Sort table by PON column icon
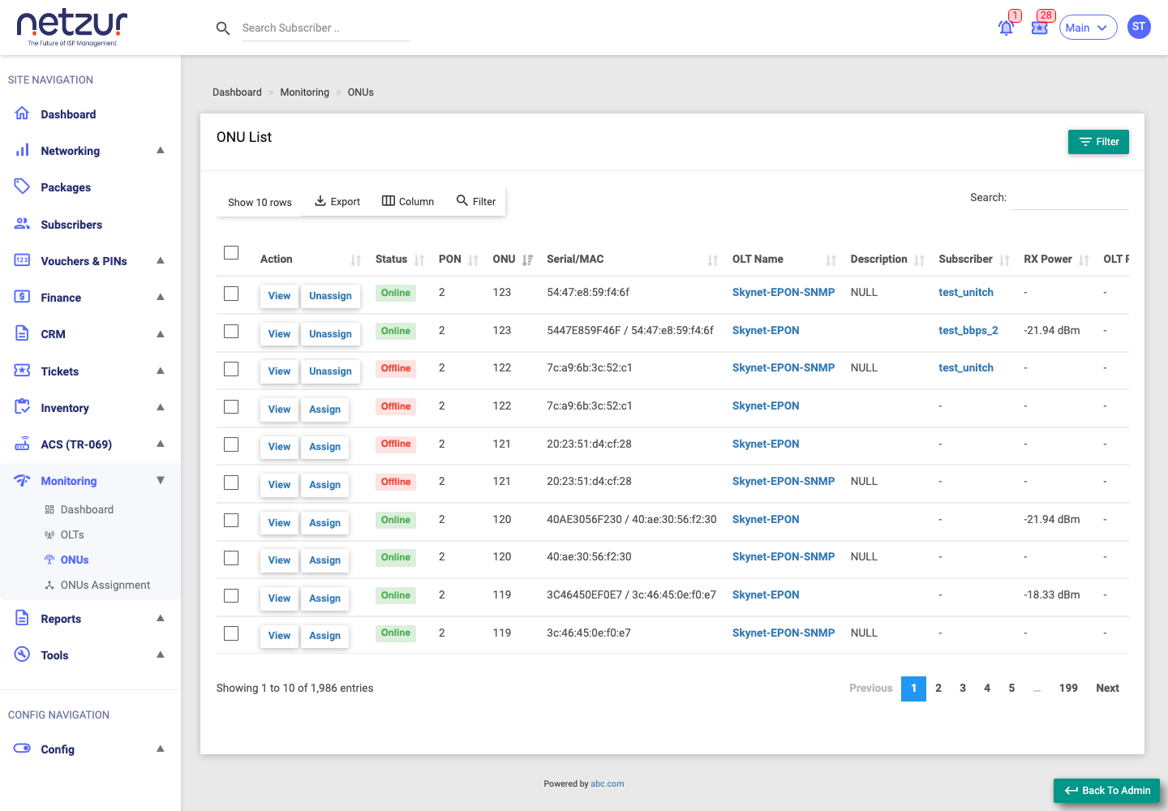1168x811 pixels. coord(474,260)
